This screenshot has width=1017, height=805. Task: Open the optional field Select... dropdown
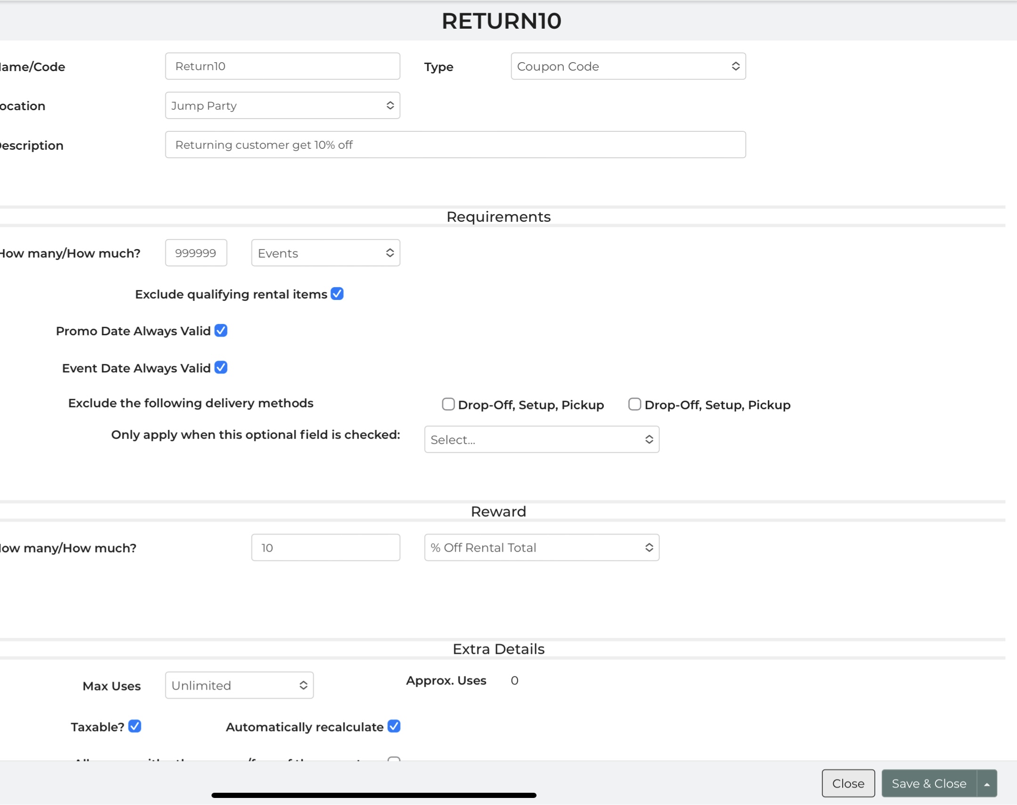click(541, 440)
